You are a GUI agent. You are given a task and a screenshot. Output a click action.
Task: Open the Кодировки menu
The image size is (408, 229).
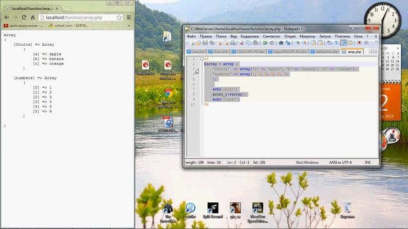(249, 36)
